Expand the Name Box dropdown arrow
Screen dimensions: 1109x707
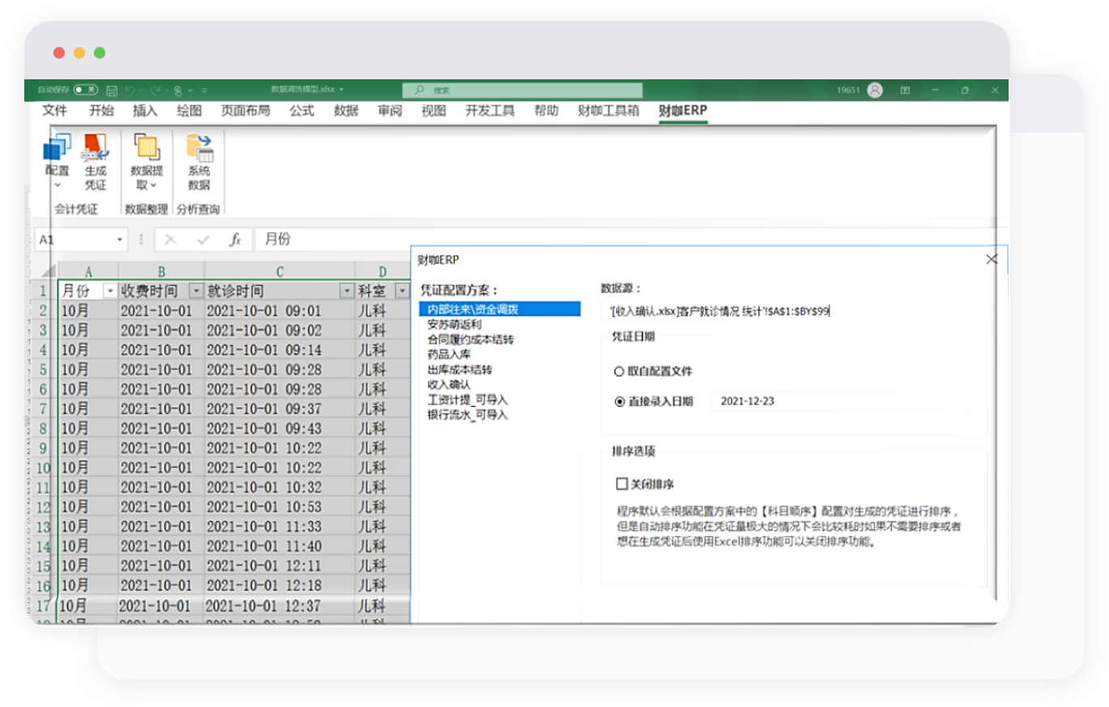pos(121,239)
